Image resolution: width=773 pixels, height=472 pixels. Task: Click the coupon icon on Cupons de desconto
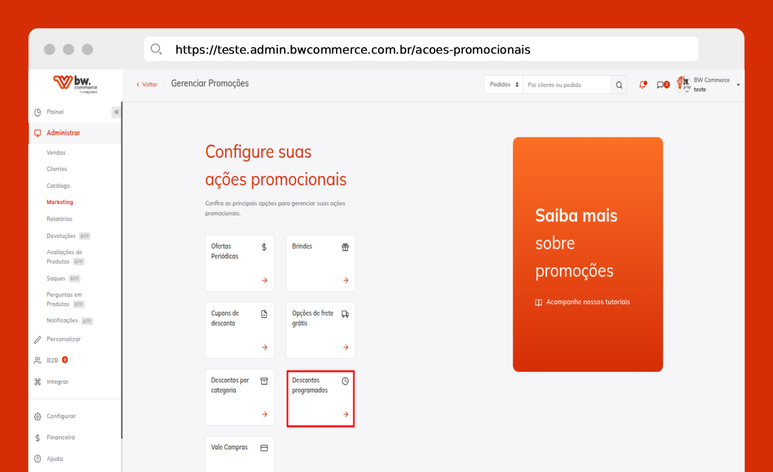pos(264,314)
